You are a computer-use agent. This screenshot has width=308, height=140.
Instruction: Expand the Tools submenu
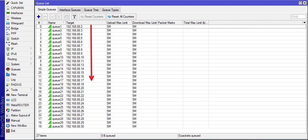click(x=31, y=90)
